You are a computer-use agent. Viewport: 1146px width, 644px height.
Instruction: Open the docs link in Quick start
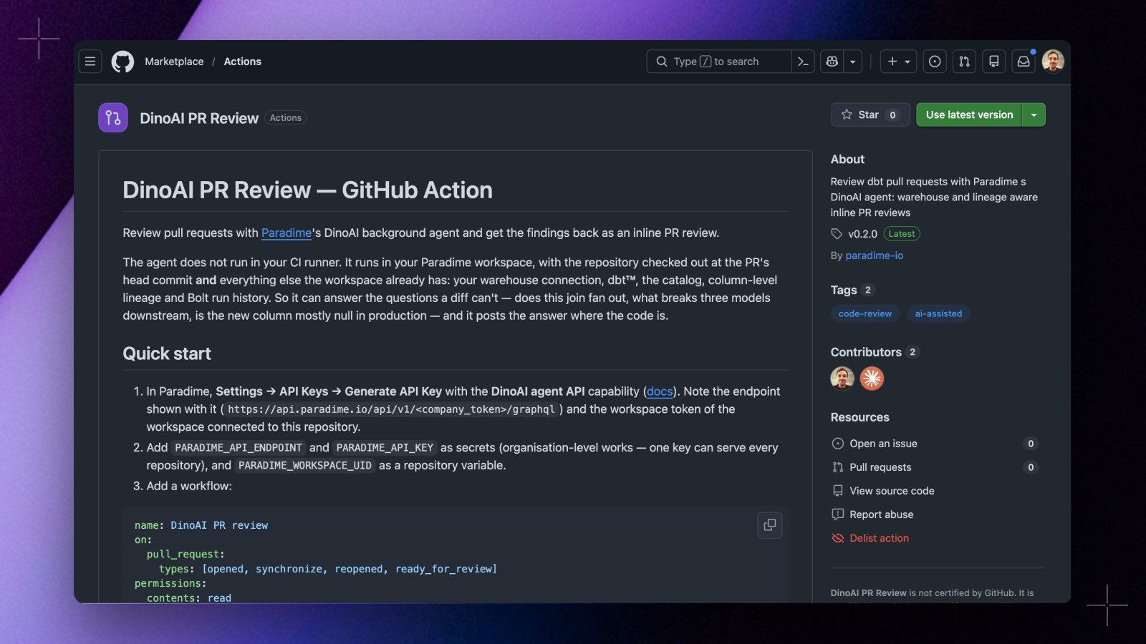coord(659,391)
